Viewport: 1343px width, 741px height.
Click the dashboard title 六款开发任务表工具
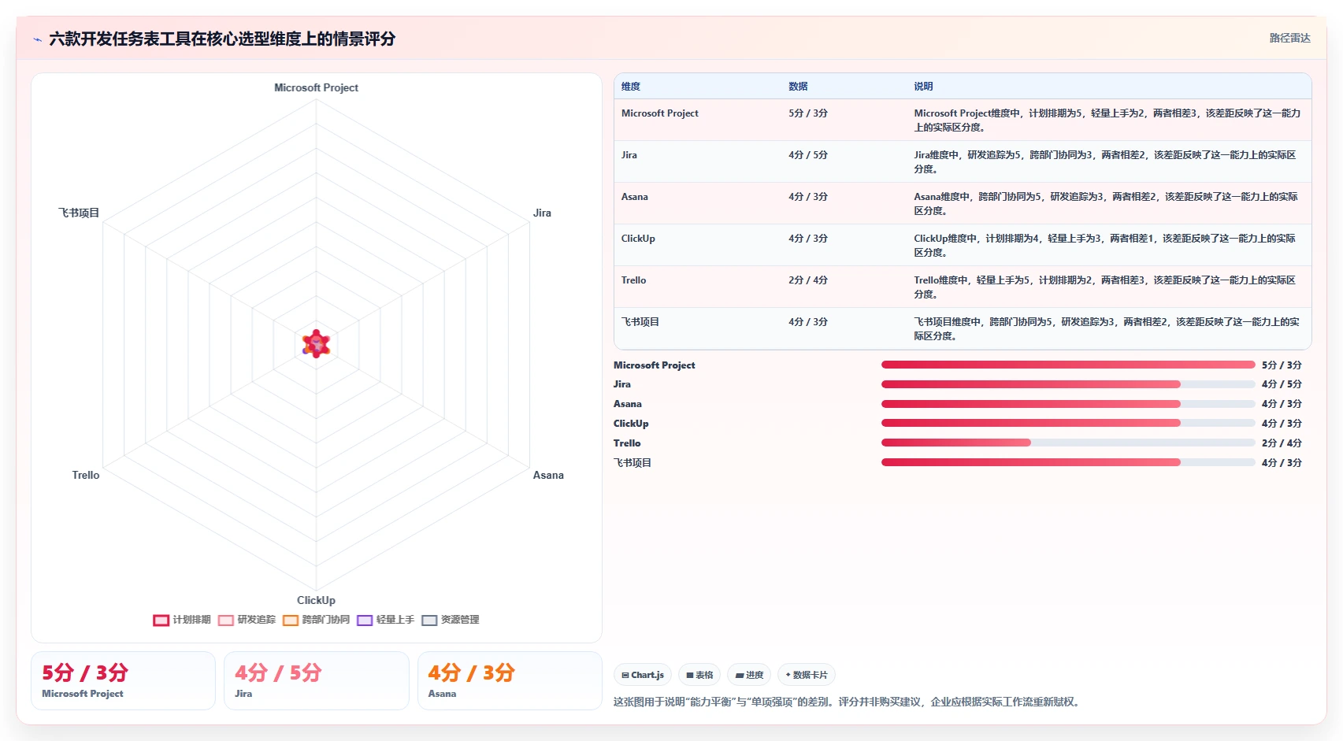point(222,39)
